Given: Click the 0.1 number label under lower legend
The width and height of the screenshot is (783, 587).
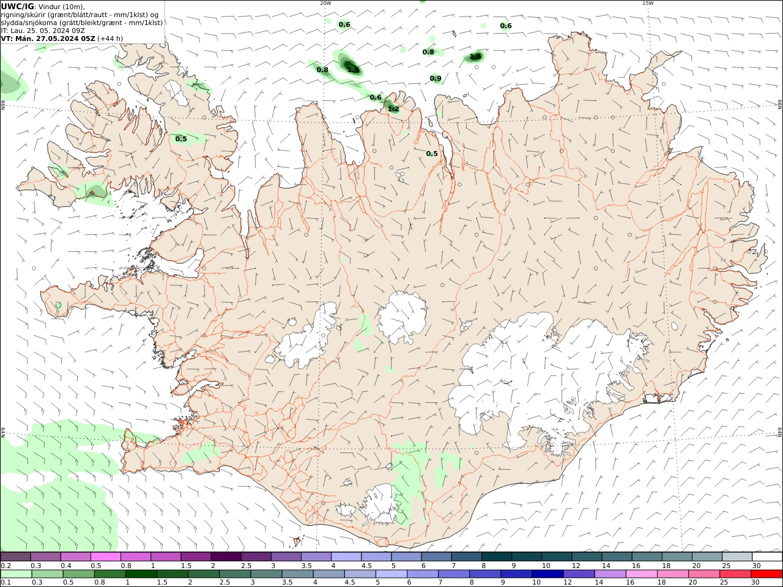Looking at the screenshot, I should pos(6,583).
